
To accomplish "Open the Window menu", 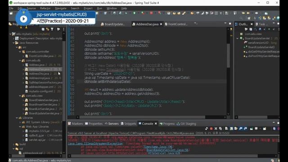I will [112, 8].
